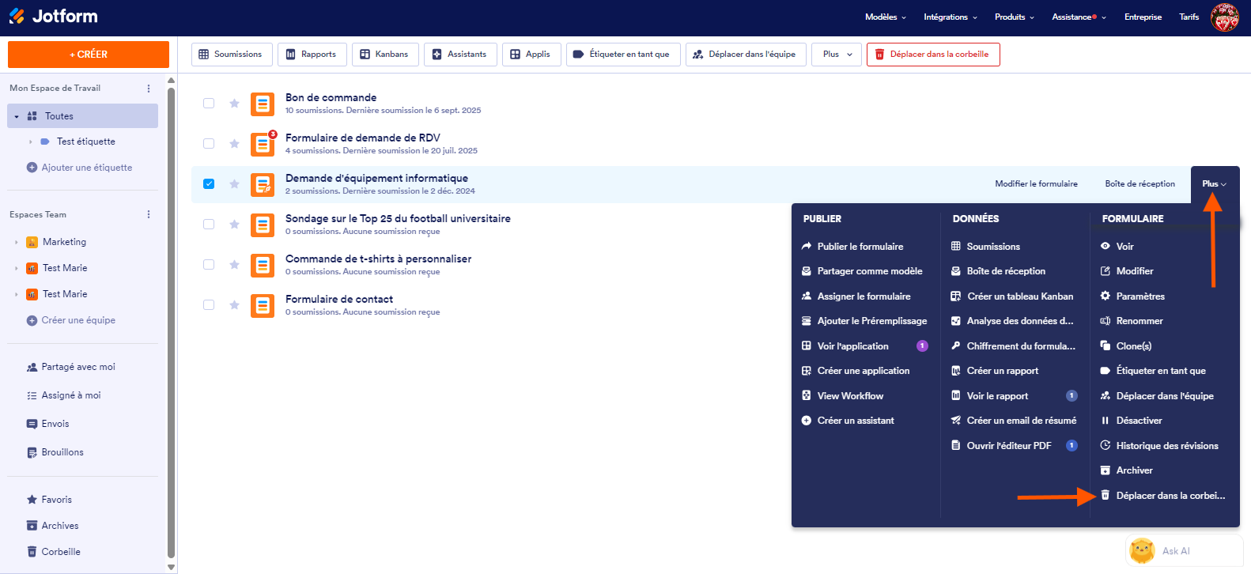Open Favoris in sidebar
The image size is (1251, 574).
pyautogui.click(x=49, y=500)
